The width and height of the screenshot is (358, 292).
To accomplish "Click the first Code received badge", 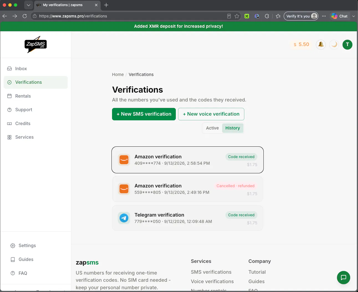I will tap(241, 157).
